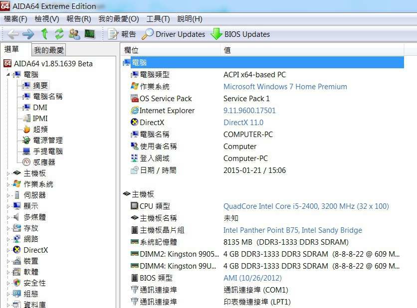
Task: Click the Back arrow toolbar icon
Action: tap(13, 34)
